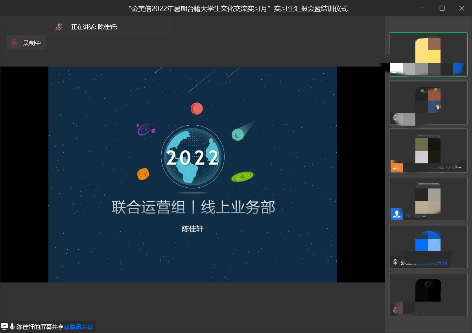Click the screen share icon at bottom left
The image size is (472, 333).
point(4,327)
